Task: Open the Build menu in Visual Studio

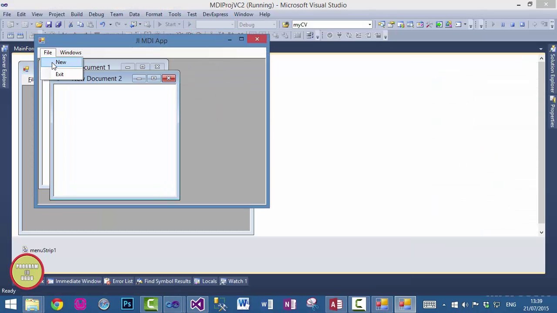Action: 77,14
